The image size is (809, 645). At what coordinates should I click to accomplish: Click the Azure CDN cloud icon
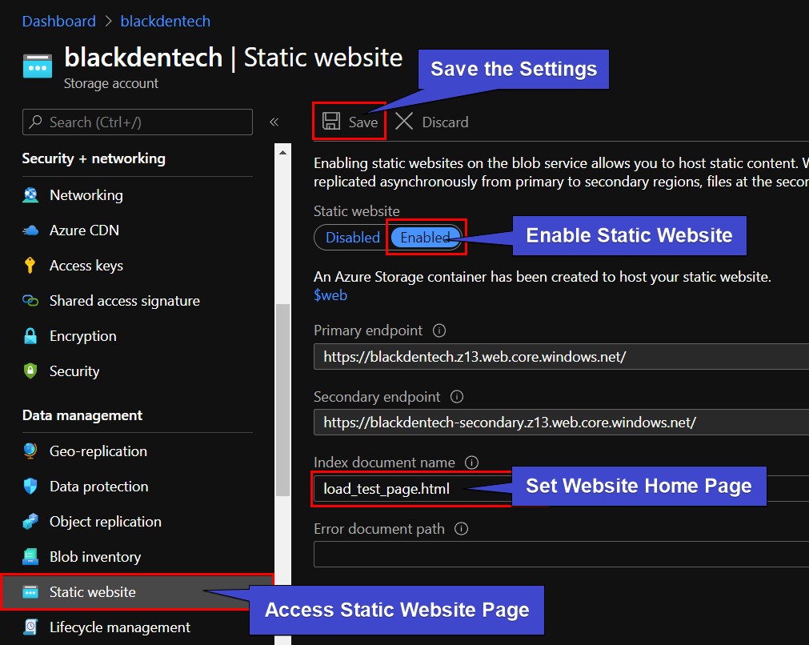30,230
